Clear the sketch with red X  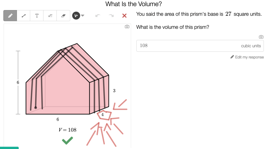click(124, 16)
